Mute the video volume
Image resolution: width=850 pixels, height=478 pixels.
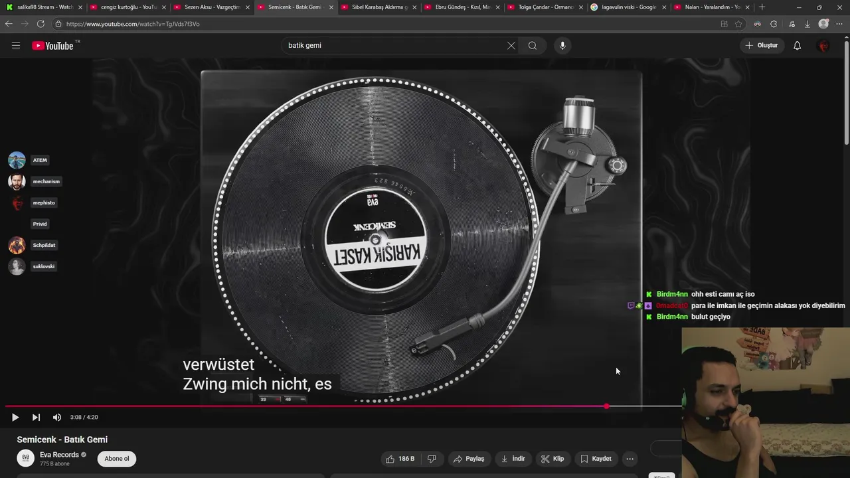pos(57,418)
